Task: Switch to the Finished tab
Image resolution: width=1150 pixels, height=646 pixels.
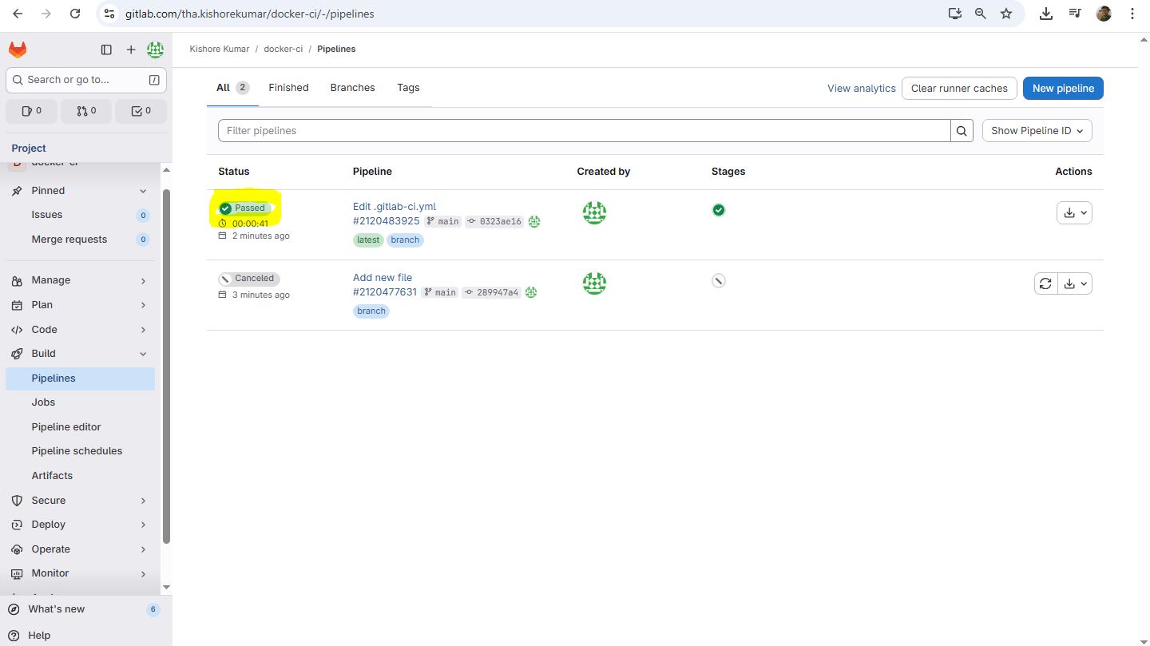Action: tap(288, 88)
